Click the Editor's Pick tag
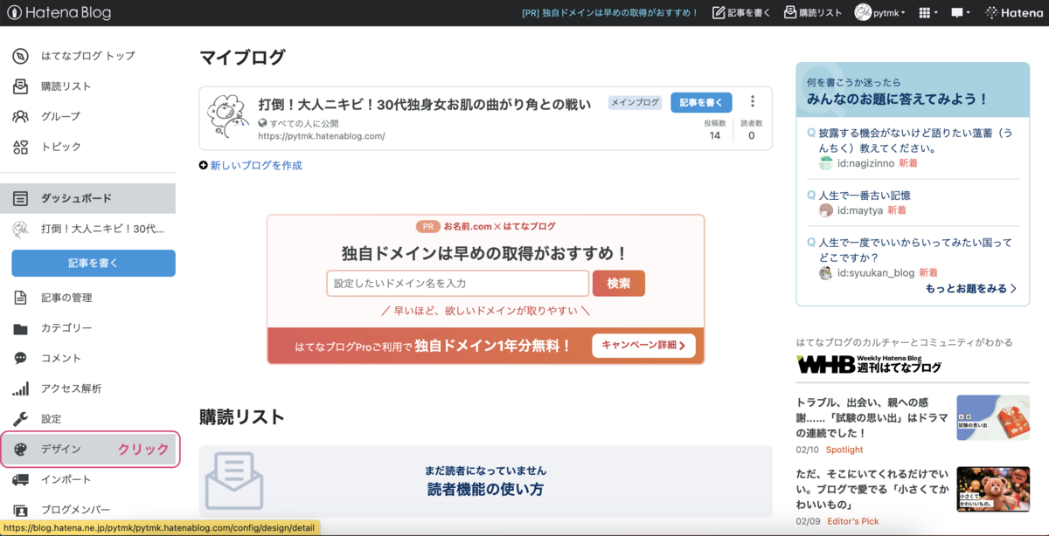 pyautogui.click(x=852, y=521)
